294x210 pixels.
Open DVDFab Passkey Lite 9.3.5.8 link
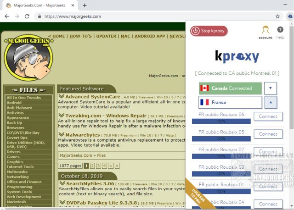(102, 203)
